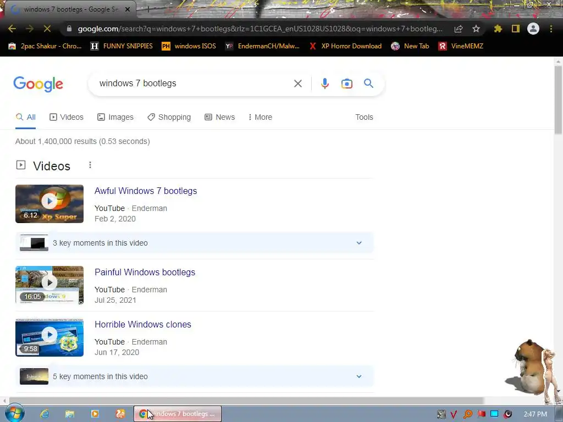Screen dimensions: 563x422
Task: Submit search with magnifier icon
Action: [368, 84]
